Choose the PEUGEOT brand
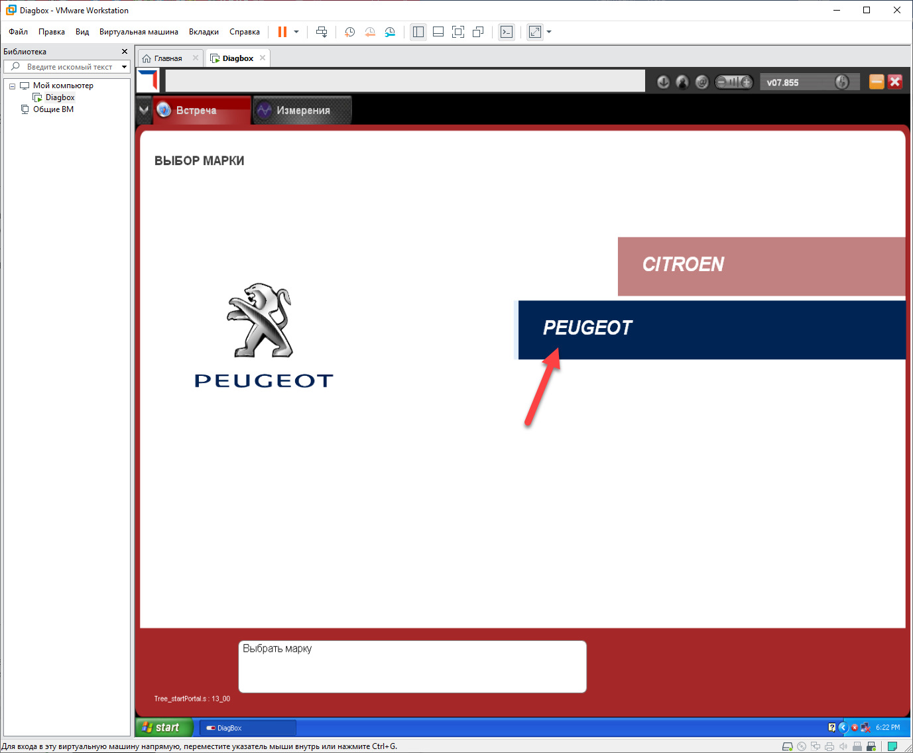Image resolution: width=913 pixels, height=753 pixels. pos(711,329)
